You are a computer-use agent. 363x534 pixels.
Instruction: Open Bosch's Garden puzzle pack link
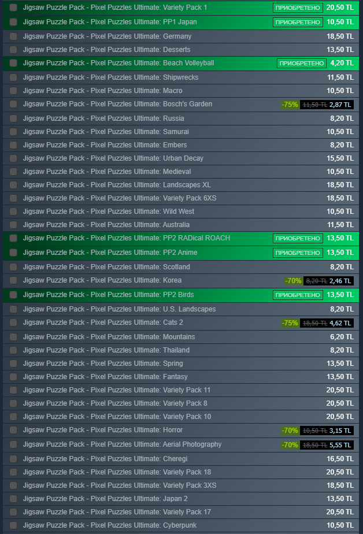[117, 104]
